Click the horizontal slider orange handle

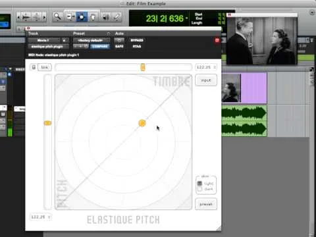click(143, 67)
